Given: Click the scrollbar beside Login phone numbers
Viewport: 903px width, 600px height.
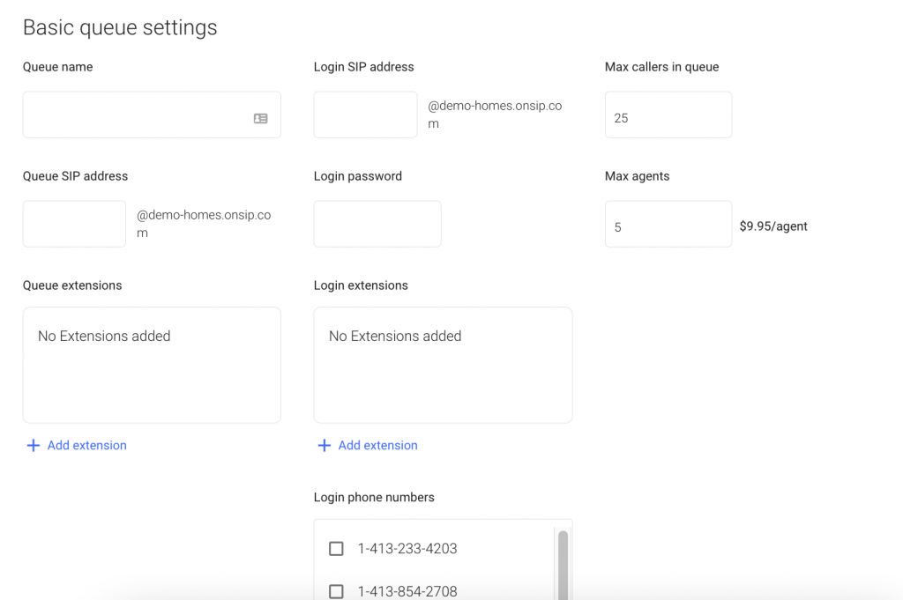Looking at the screenshot, I should tap(563, 564).
